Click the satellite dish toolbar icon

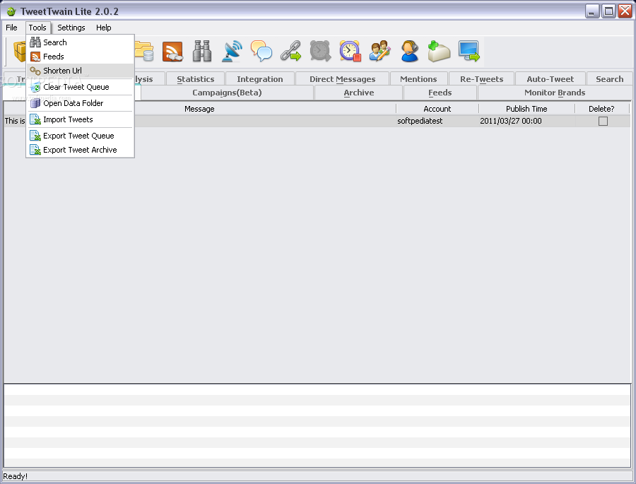[232, 51]
